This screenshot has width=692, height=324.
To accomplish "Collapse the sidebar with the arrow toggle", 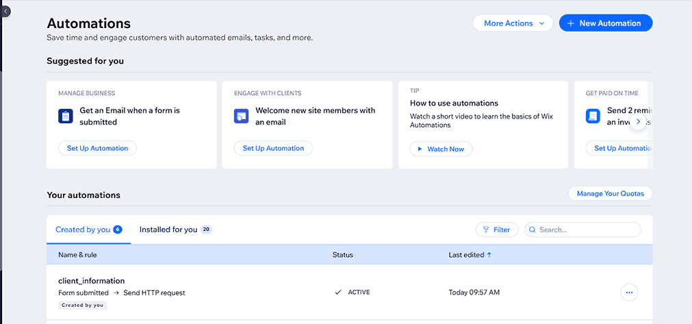I will click(5, 12).
